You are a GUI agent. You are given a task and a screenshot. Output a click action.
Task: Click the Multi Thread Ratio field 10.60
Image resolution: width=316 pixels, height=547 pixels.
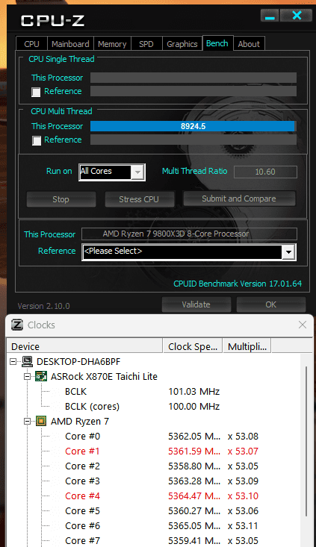click(265, 172)
